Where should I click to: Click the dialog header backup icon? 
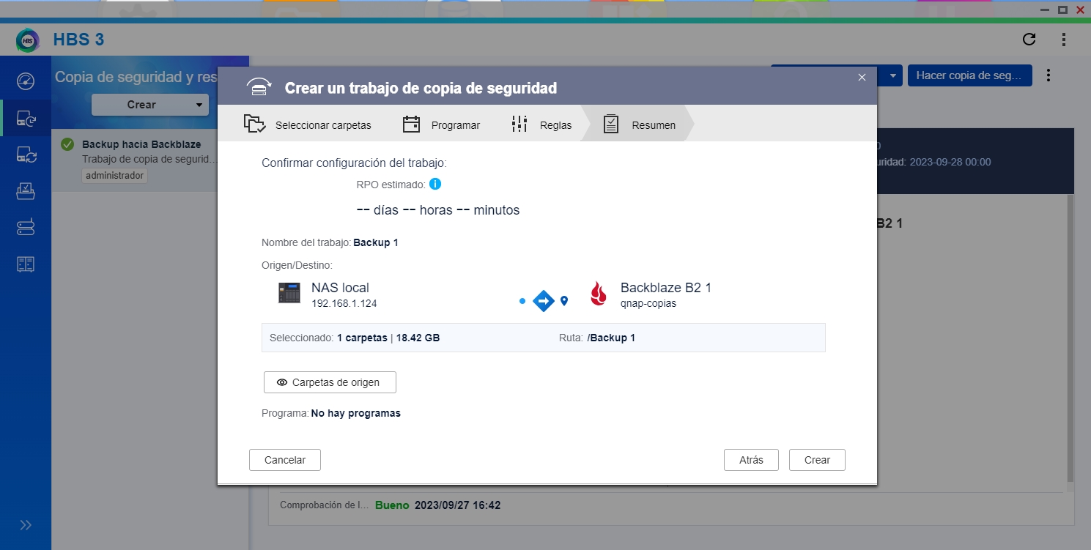click(x=259, y=87)
